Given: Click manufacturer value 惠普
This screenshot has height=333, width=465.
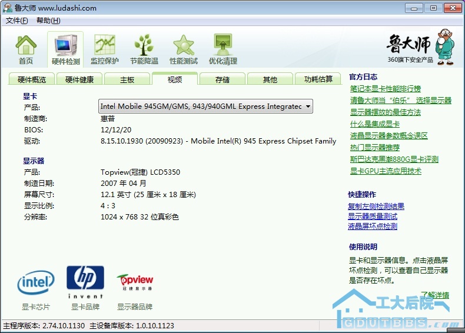Looking at the screenshot, I should 108,119.
